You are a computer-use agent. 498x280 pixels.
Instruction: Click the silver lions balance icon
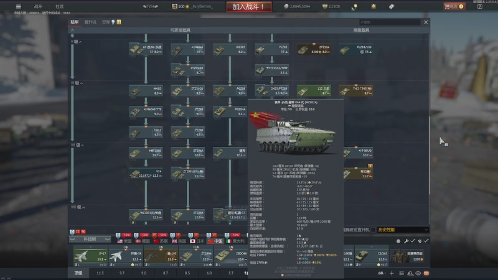[286, 6]
